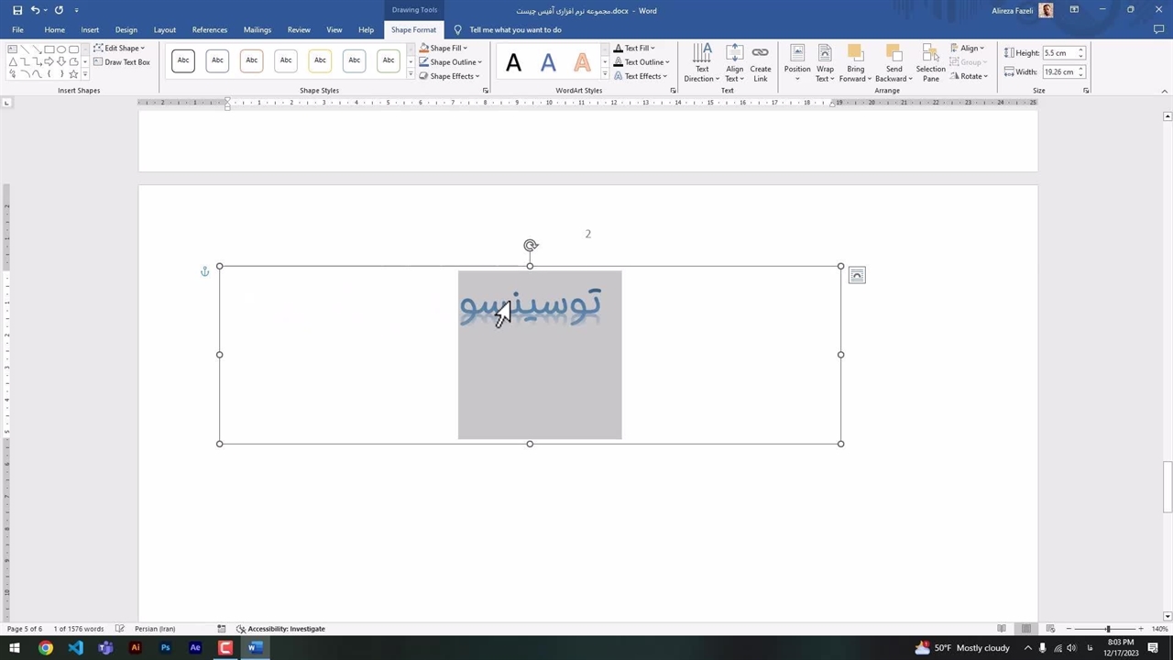This screenshot has width=1173, height=660.
Task: Open Layout Options beside the text box
Action: 857,275
